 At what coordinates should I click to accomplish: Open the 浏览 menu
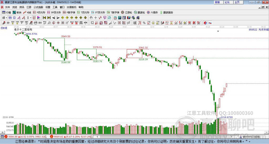[15, 7]
